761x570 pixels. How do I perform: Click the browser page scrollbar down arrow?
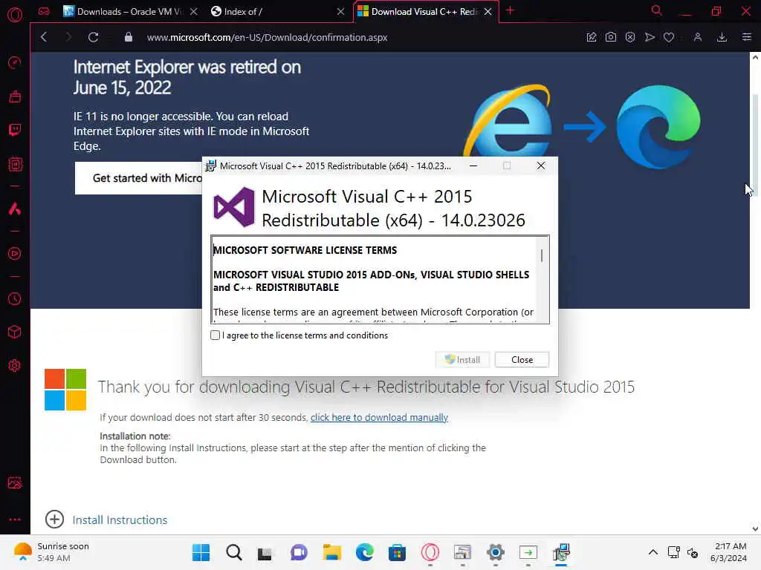pos(755,528)
